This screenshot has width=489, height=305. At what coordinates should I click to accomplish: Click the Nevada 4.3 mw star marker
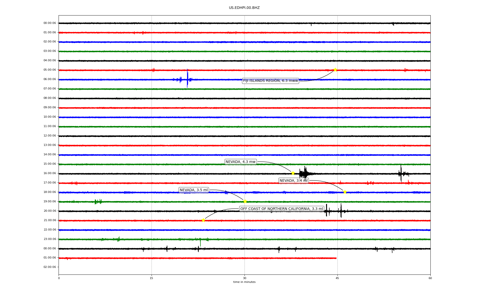[x=293, y=173]
